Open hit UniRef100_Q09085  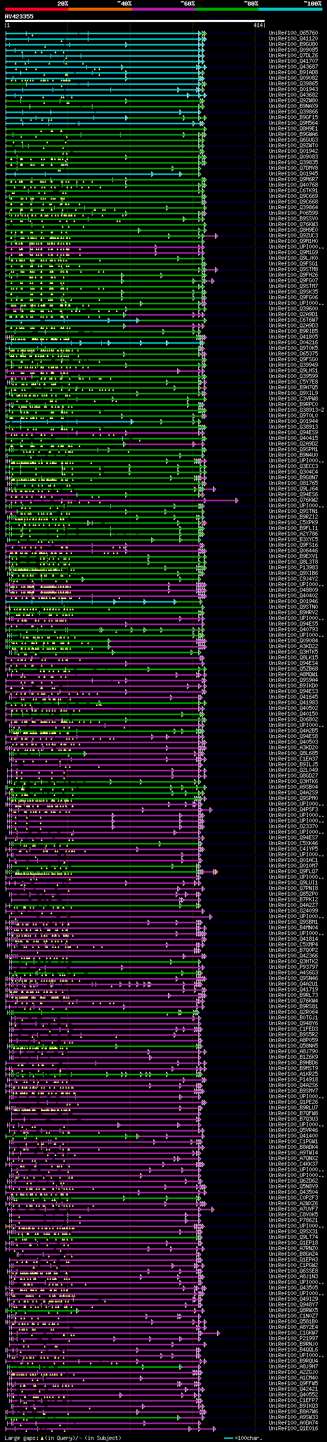point(293,50)
